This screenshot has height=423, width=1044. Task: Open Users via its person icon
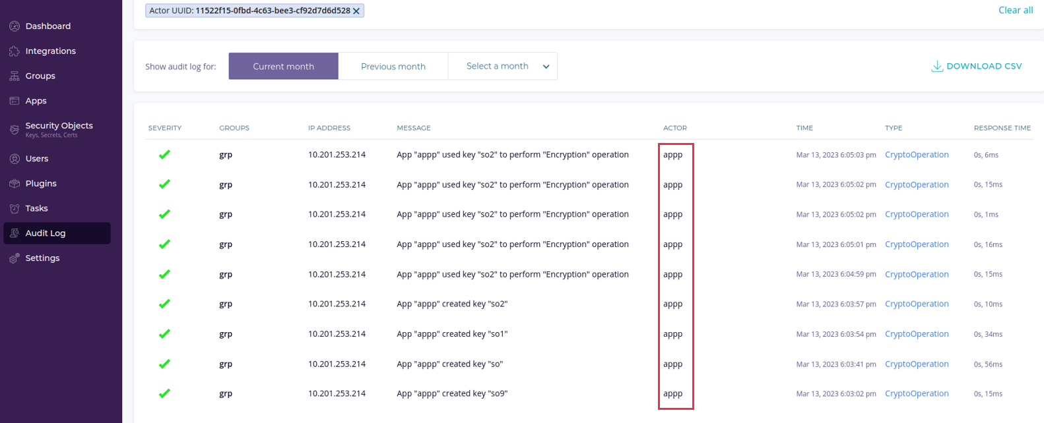[15, 159]
